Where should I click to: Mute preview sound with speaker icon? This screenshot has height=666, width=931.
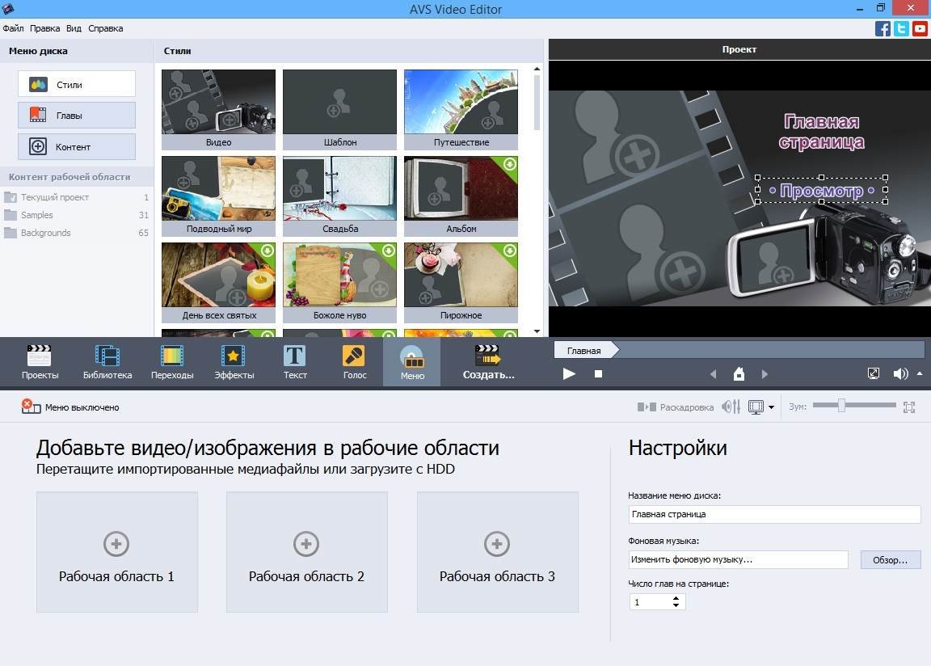click(900, 373)
